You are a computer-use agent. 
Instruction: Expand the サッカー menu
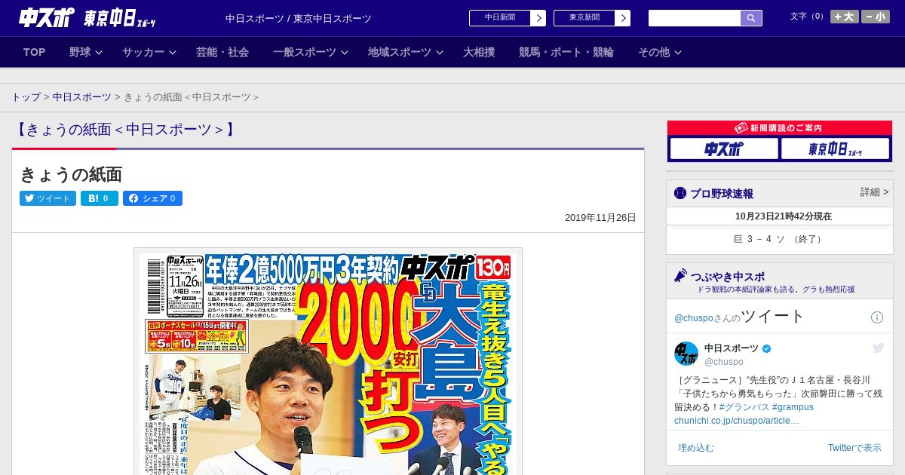[149, 52]
